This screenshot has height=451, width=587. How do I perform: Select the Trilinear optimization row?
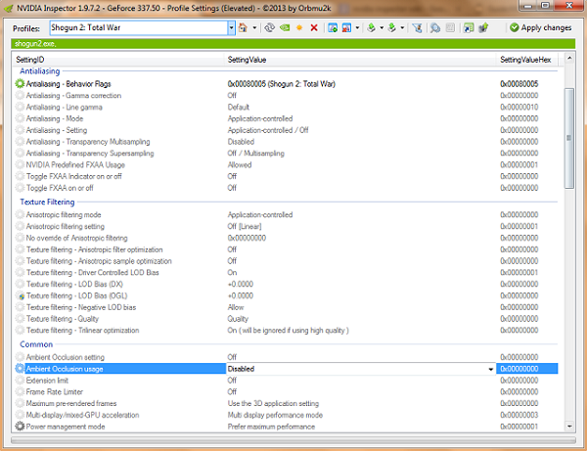point(287,331)
